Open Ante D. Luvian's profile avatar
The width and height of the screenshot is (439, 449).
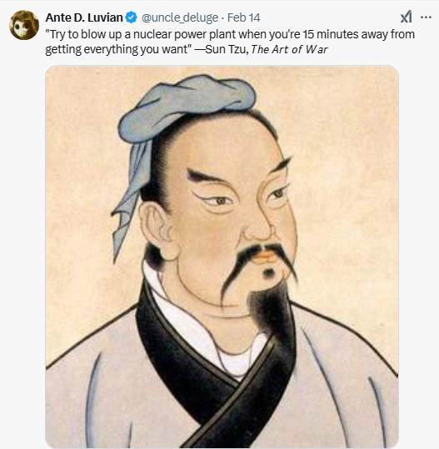tap(24, 25)
